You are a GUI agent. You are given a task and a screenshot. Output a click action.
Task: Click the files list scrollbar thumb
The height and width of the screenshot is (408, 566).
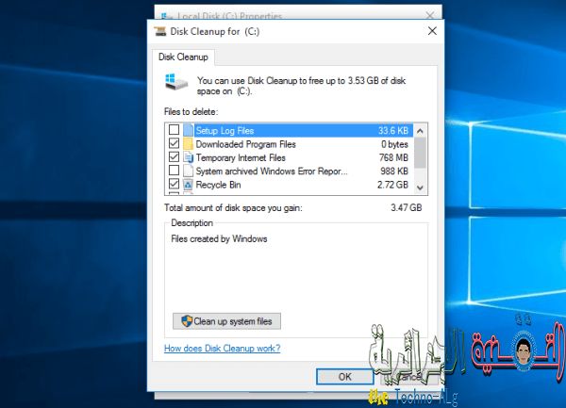click(x=420, y=153)
